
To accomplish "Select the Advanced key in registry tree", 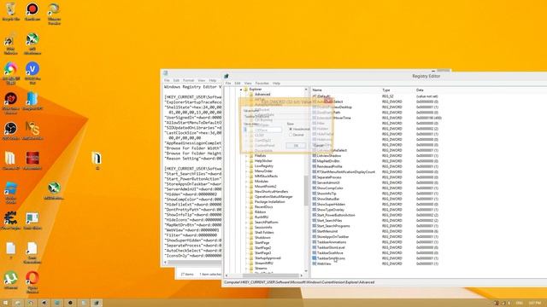I will click(x=262, y=95).
